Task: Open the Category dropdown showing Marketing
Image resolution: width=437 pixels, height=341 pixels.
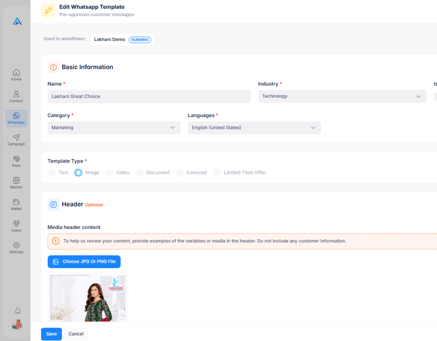Action: [x=114, y=128]
